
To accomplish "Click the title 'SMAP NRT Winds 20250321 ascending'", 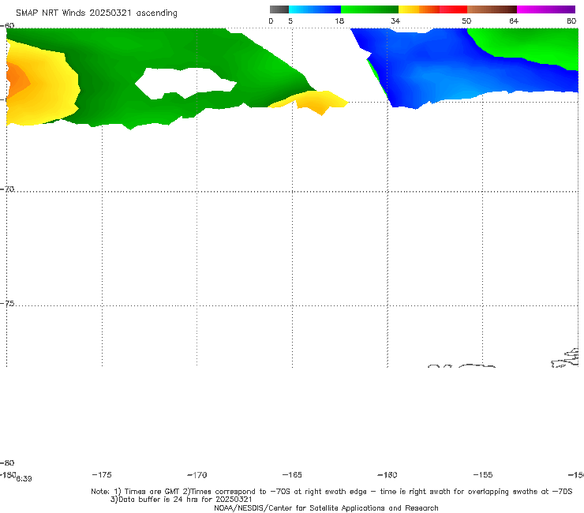I will click(x=96, y=13).
